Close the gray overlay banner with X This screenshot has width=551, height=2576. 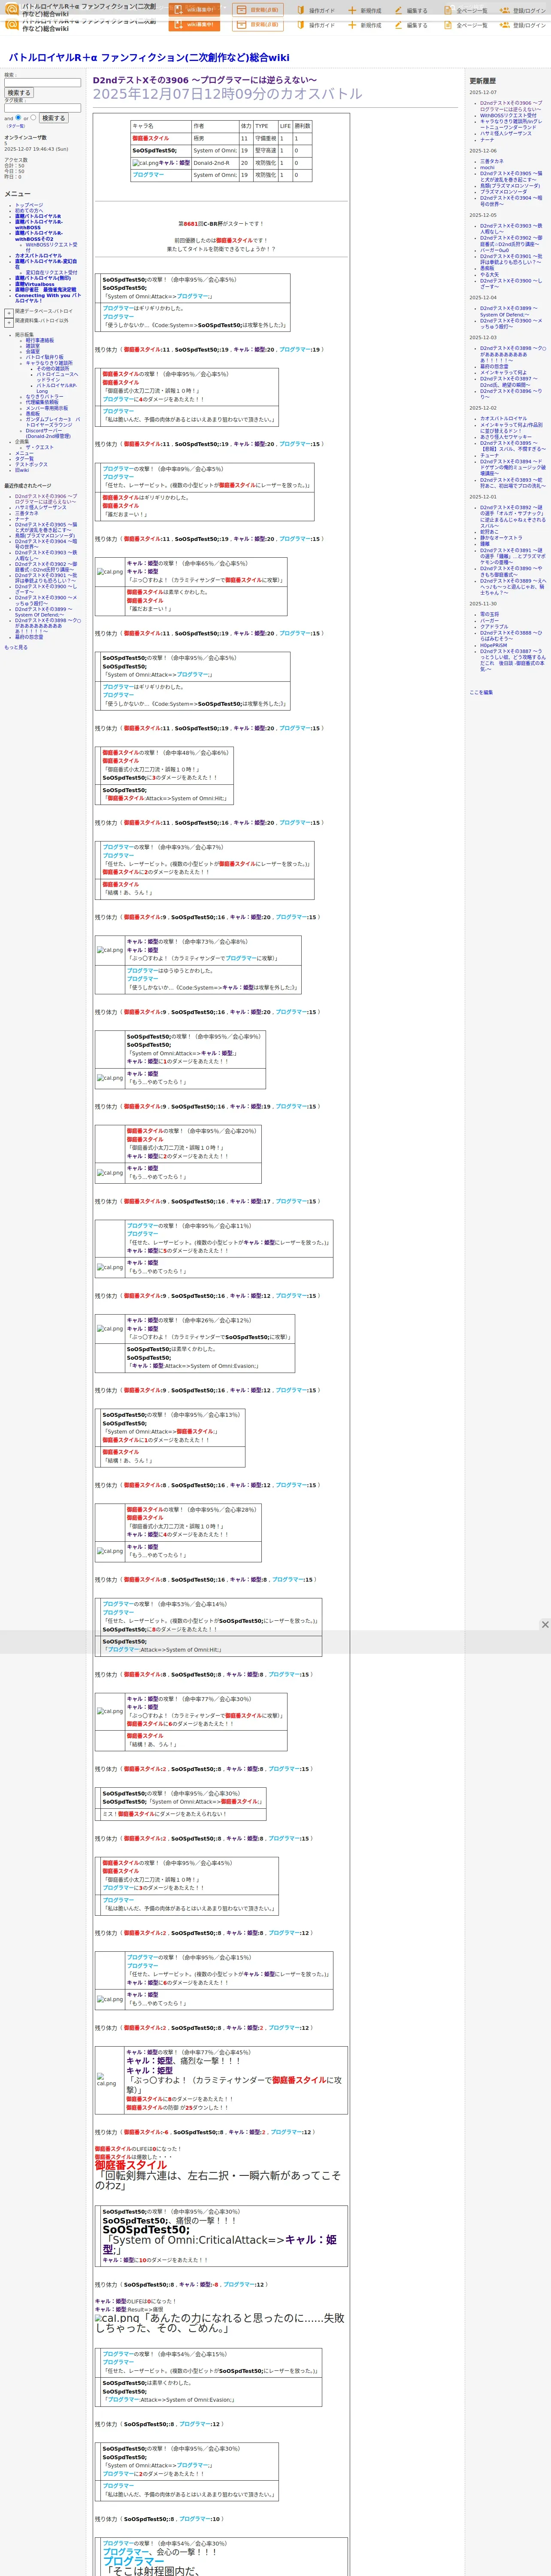[545, 1625]
